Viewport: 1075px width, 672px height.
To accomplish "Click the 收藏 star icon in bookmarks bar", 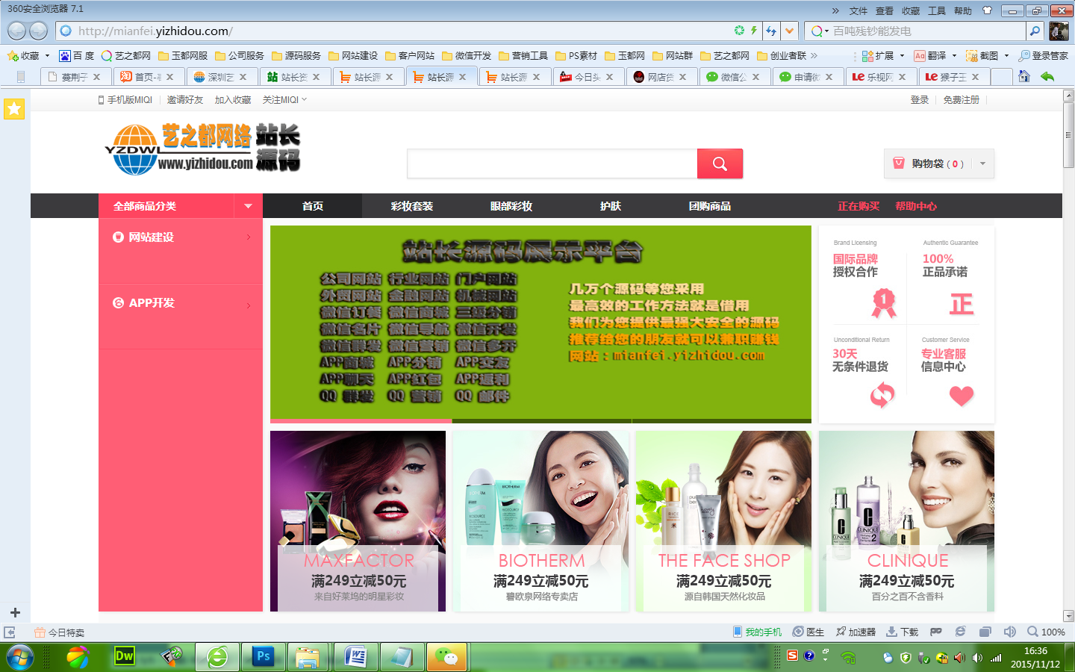I will tap(13, 56).
